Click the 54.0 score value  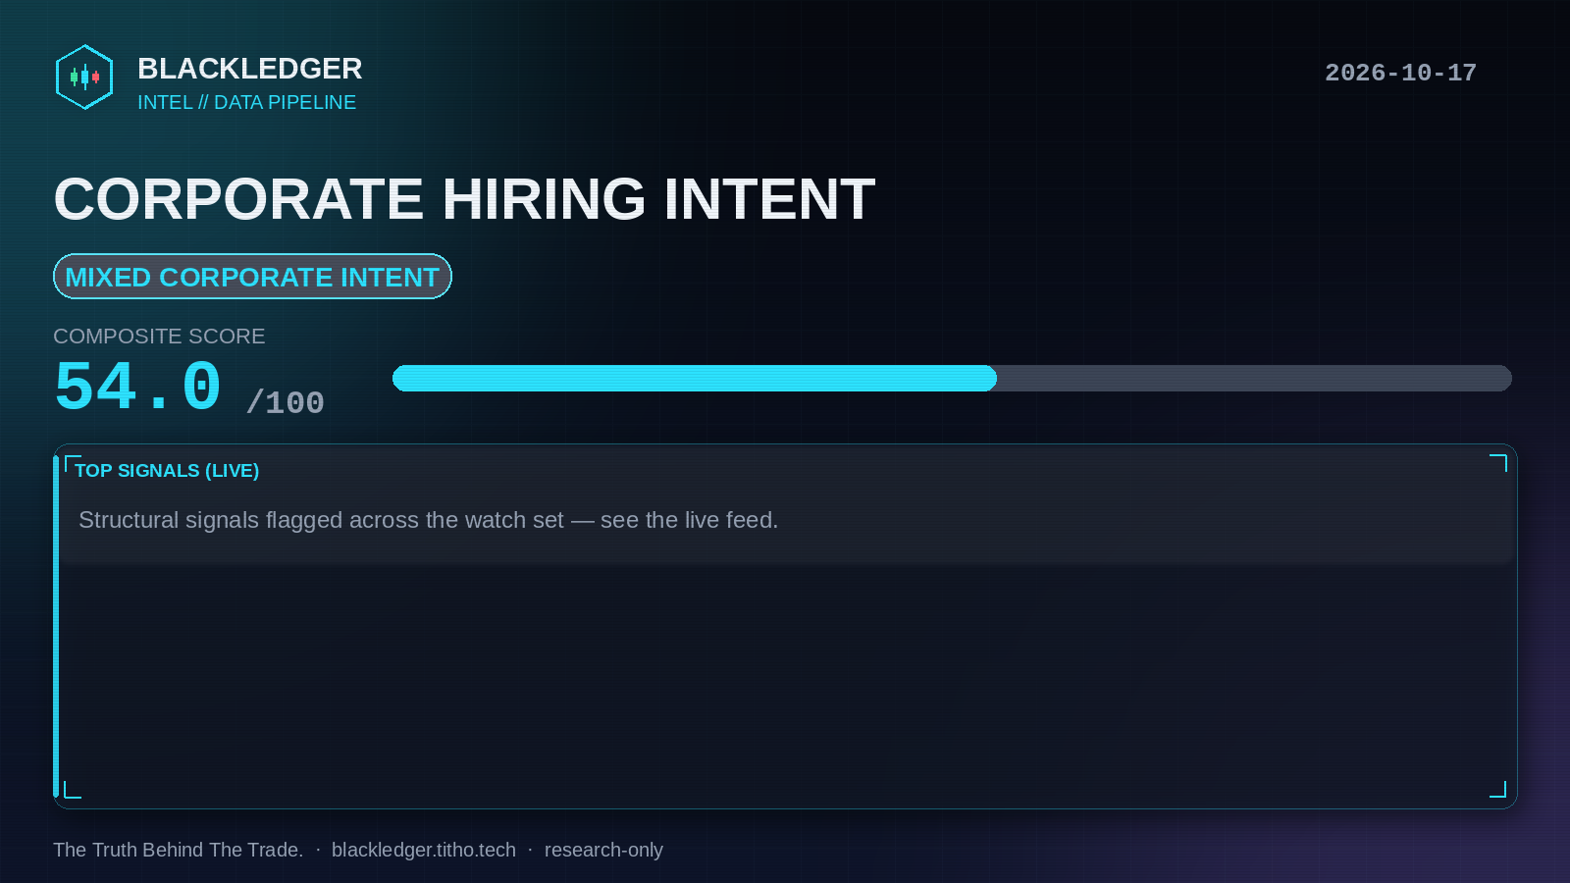click(138, 387)
